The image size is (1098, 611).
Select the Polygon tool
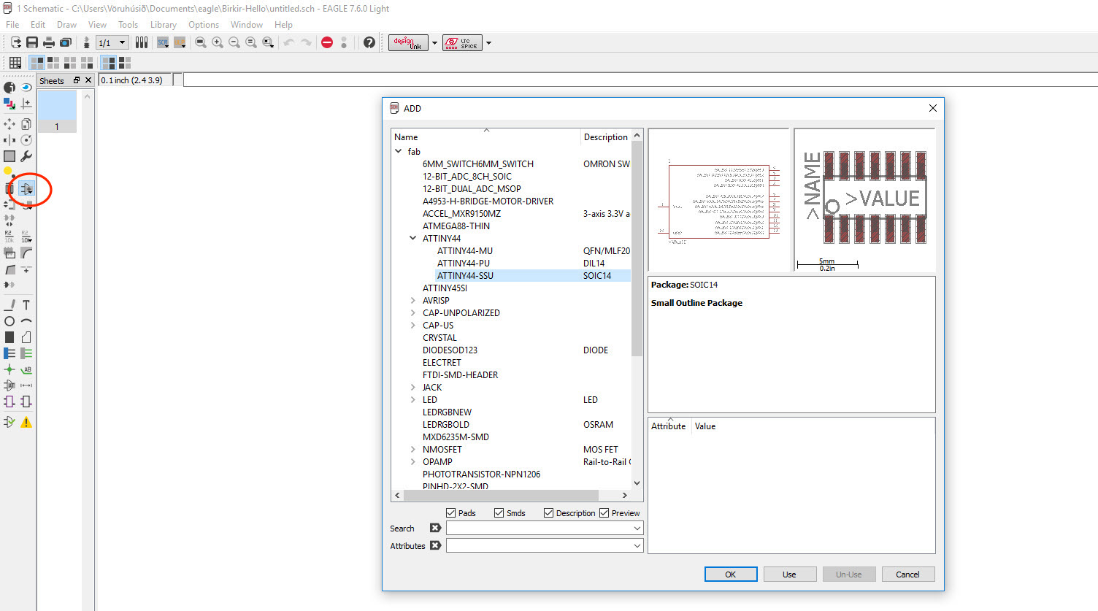26,337
